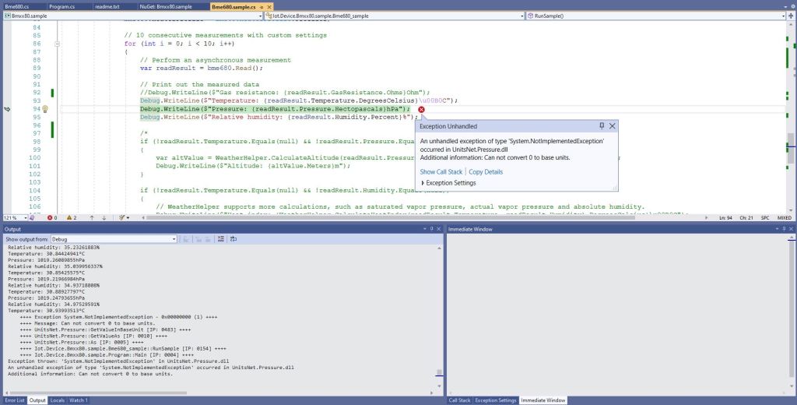This screenshot has width=797, height=405.
Task: Click the errors count indicator
Action: coord(52,217)
